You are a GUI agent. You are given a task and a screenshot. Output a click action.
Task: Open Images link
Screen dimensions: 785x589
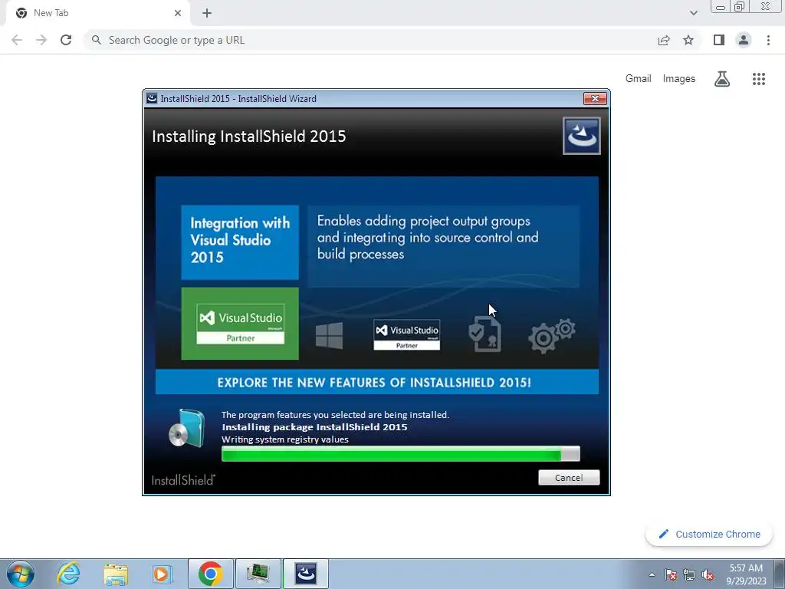(679, 79)
